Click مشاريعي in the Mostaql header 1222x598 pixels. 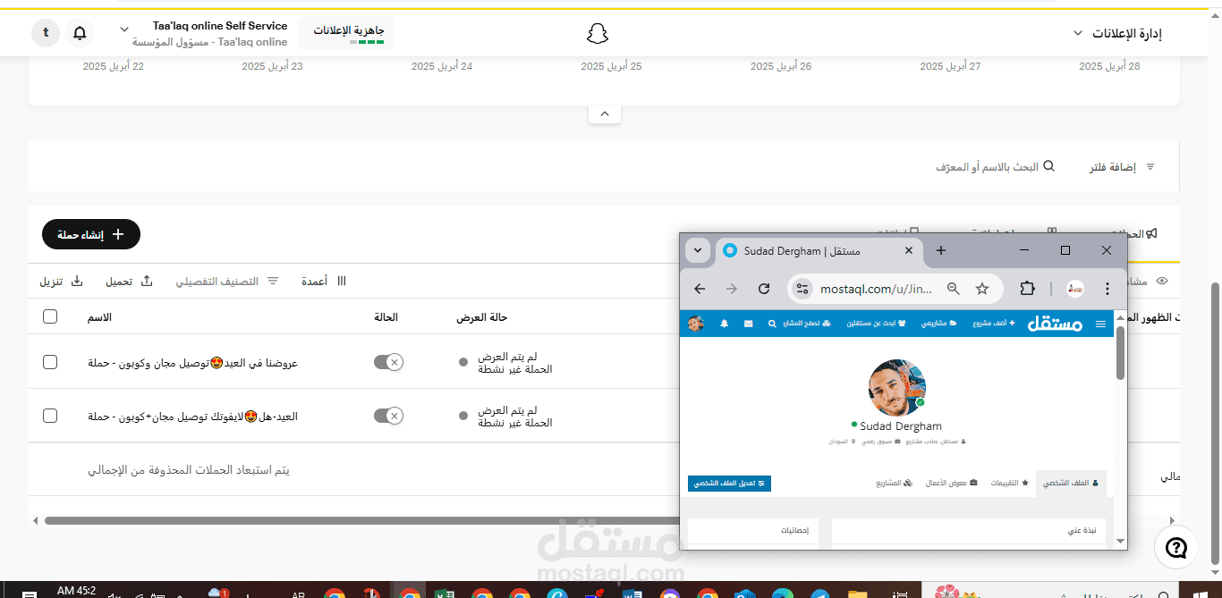pos(938,324)
